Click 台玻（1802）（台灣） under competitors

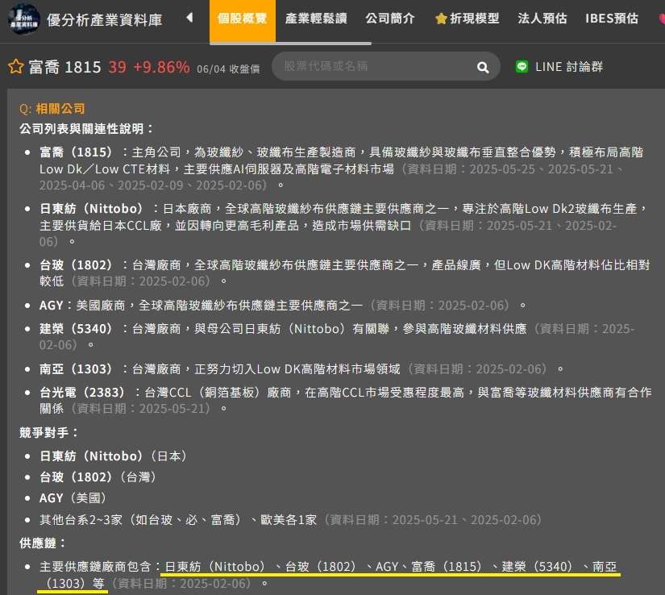pyautogui.click(x=98, y=477)
